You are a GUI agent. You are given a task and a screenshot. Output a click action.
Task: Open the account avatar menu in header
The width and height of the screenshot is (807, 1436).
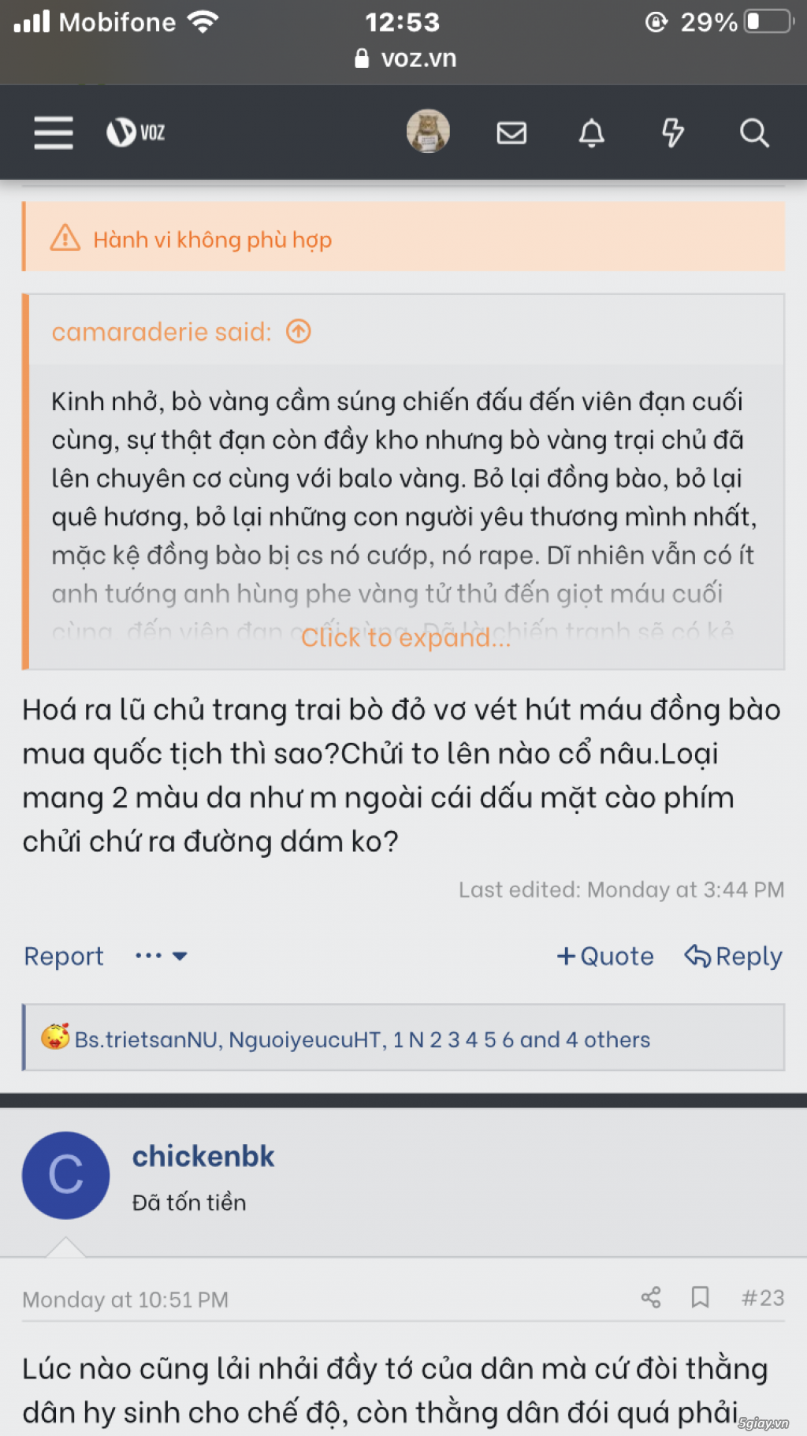[x=428, y=132]
